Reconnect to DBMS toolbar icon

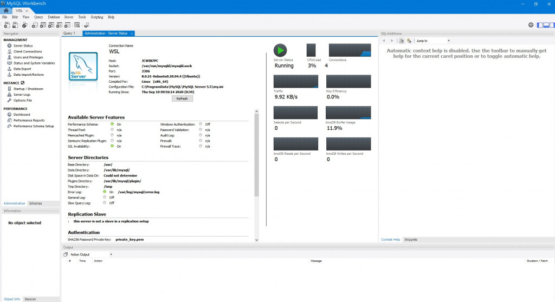86,25
